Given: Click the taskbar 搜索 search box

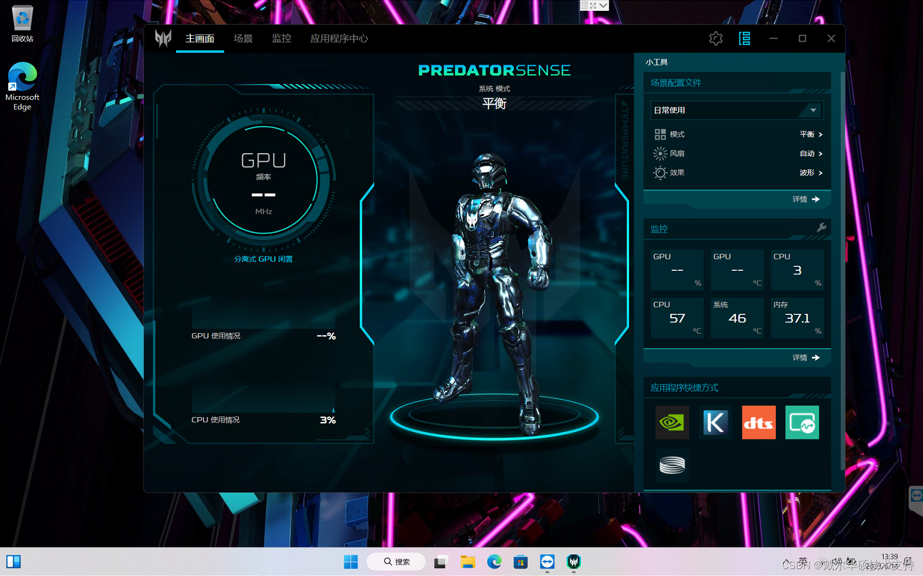Looking at the screenshot, I should (396, 562).
